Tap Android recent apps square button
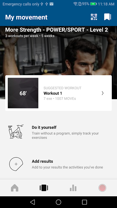Screen dimensions: 117x208 click(x=84, y=202)
